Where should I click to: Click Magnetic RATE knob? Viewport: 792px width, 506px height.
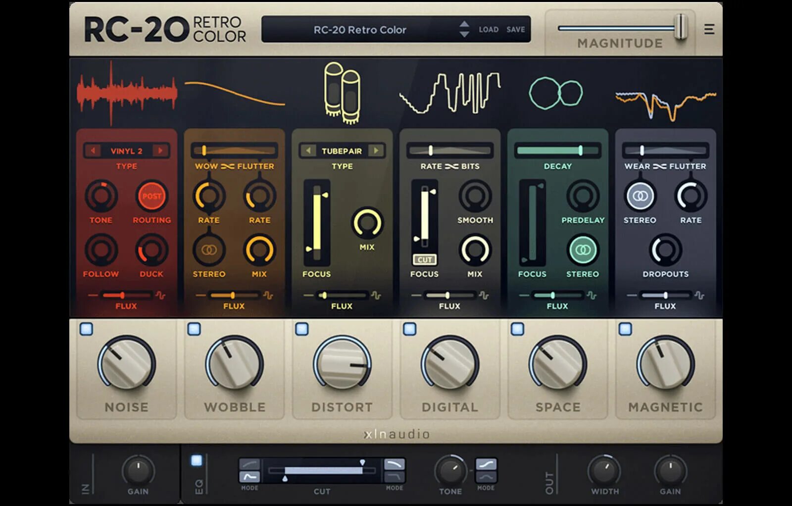691,196
